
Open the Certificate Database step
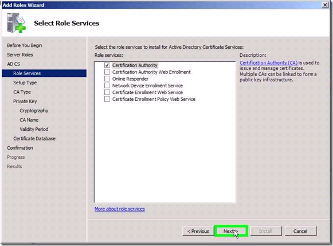pos(34,139)
